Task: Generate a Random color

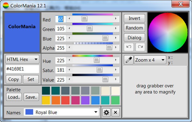Action: (134, 28)
